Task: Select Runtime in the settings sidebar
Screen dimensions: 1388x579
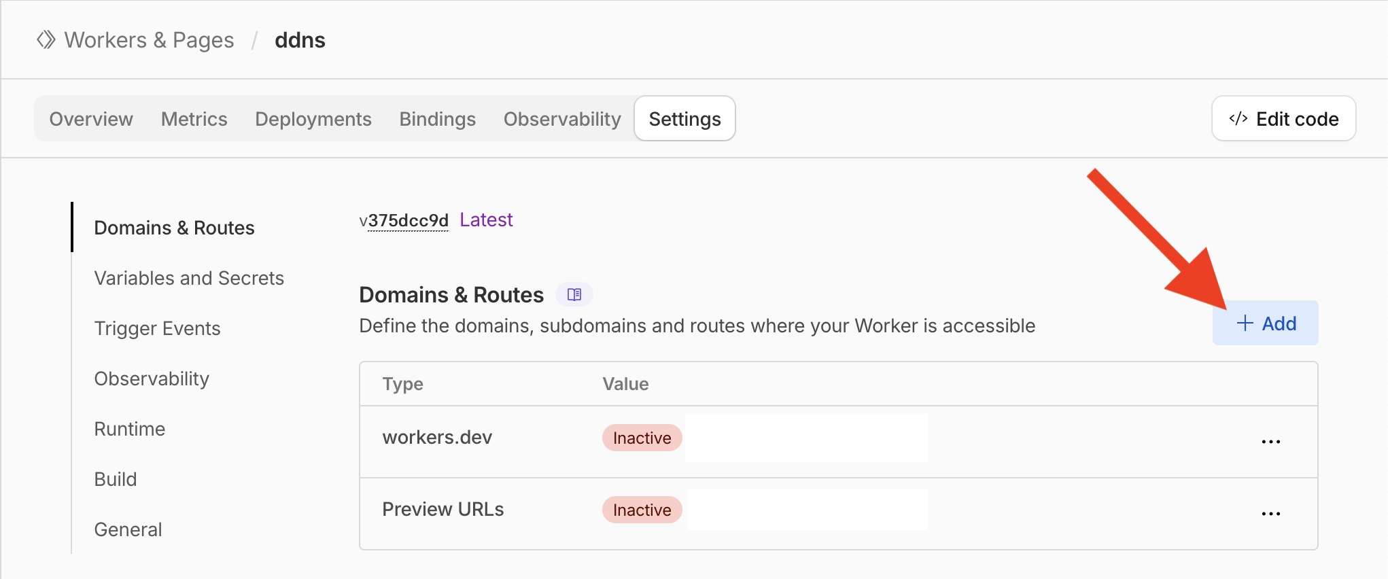Action: (130, 429)
